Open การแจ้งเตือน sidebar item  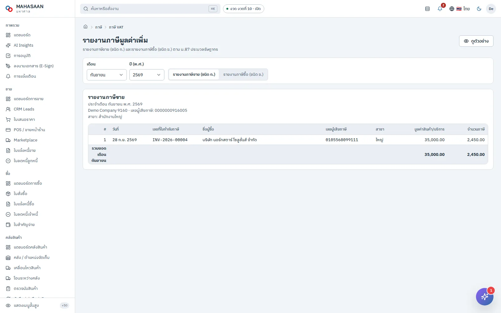[38, 76]
